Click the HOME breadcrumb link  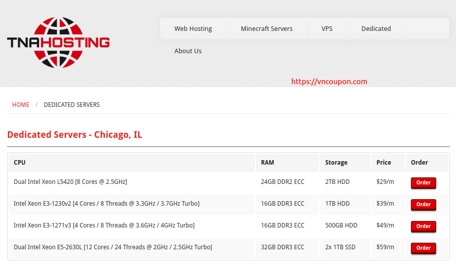(21, 105)
